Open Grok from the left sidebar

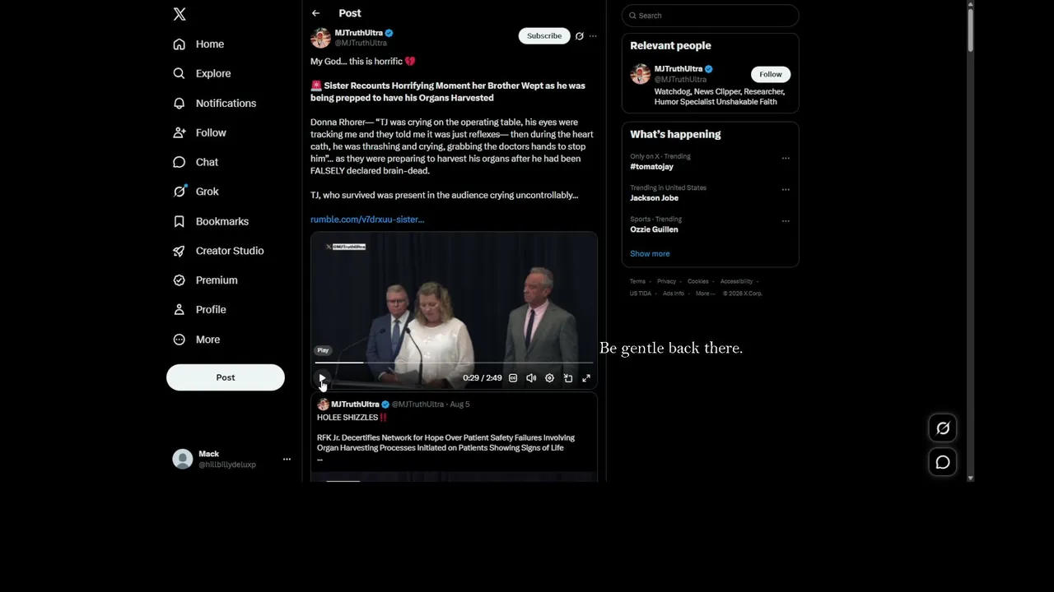pyautogui.click(x=196, y=192)
